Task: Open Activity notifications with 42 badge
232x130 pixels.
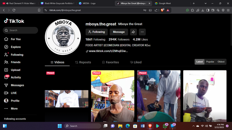Action: click(16, 78)
